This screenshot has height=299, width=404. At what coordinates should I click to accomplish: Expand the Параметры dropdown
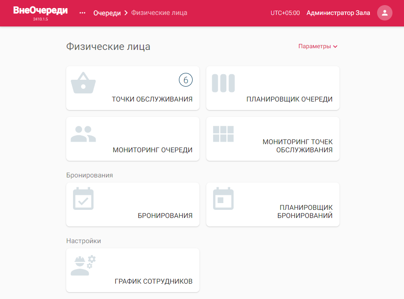point(318,46)
